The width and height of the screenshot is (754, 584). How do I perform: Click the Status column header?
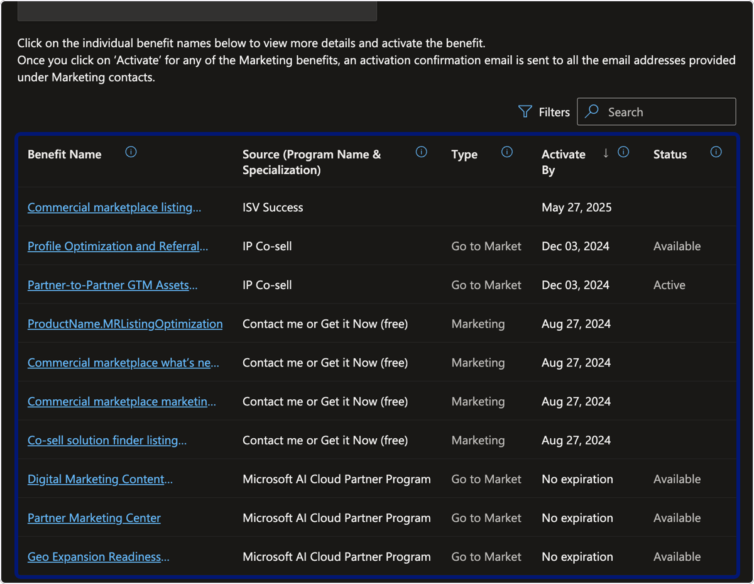pyautogui.click(x=670, y=155)
